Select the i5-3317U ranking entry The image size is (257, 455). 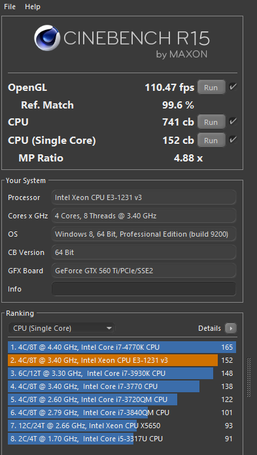pyautogui.click(x=122, y=439)
